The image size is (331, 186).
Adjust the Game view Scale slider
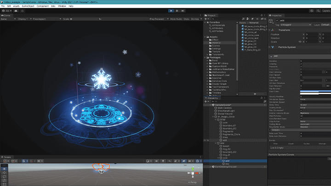click(85, 19)
